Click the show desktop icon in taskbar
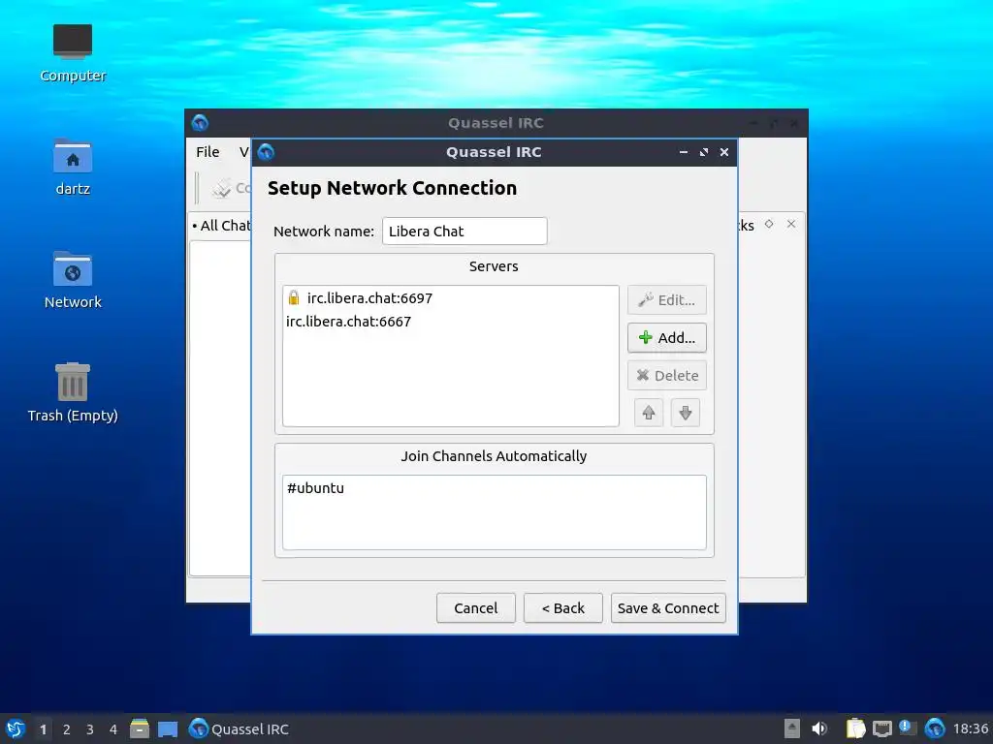Screen dimensions: 993x744 (168, 728)
